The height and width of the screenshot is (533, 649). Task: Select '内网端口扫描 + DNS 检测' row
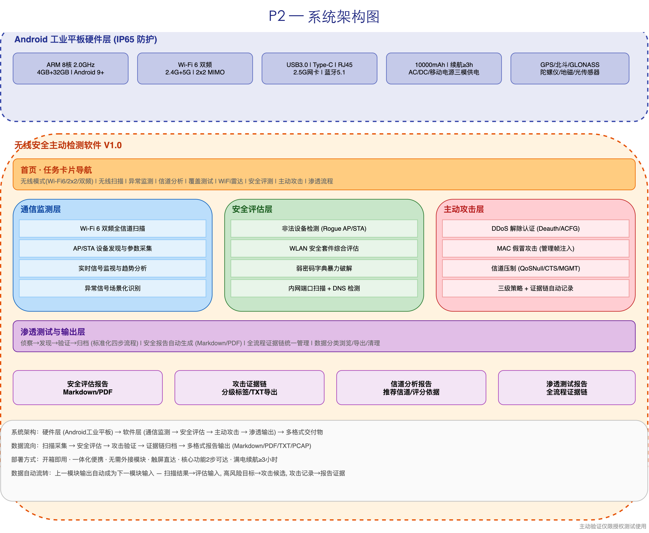324,288
